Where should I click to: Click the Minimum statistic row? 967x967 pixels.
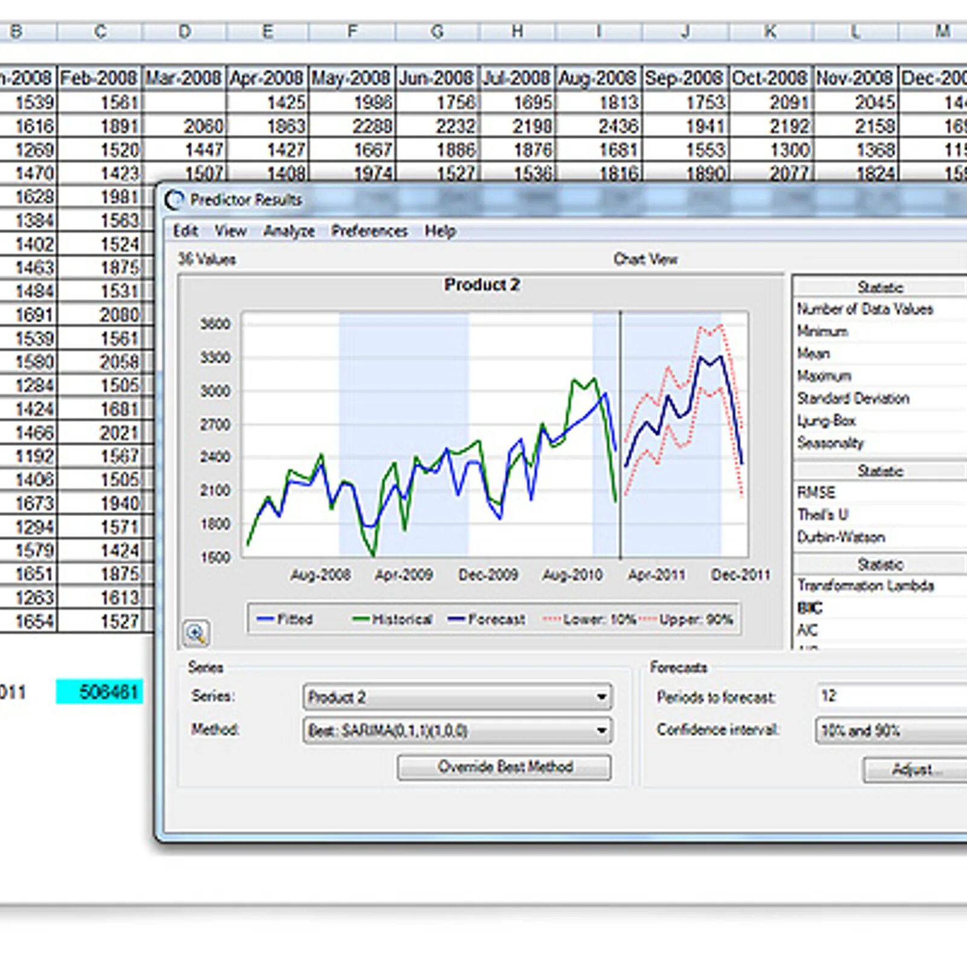tap(879, 331)
